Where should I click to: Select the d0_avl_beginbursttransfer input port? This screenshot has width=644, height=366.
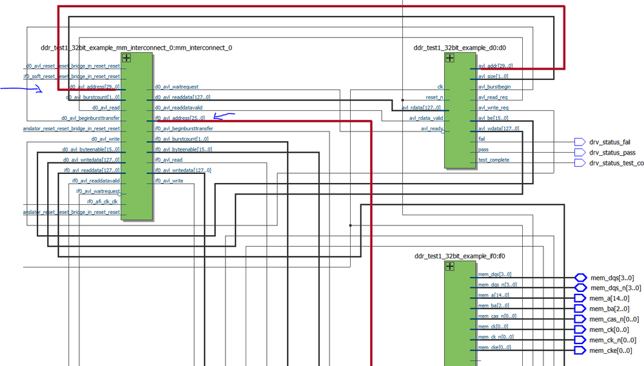(x=91, y=118)
